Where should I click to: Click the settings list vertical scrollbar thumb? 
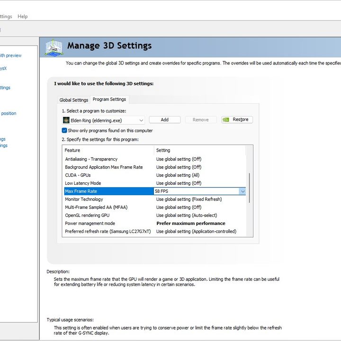pos(249,188)
